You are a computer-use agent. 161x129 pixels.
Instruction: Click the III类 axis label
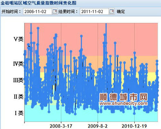pyautogui.click(x=18, y=80)
